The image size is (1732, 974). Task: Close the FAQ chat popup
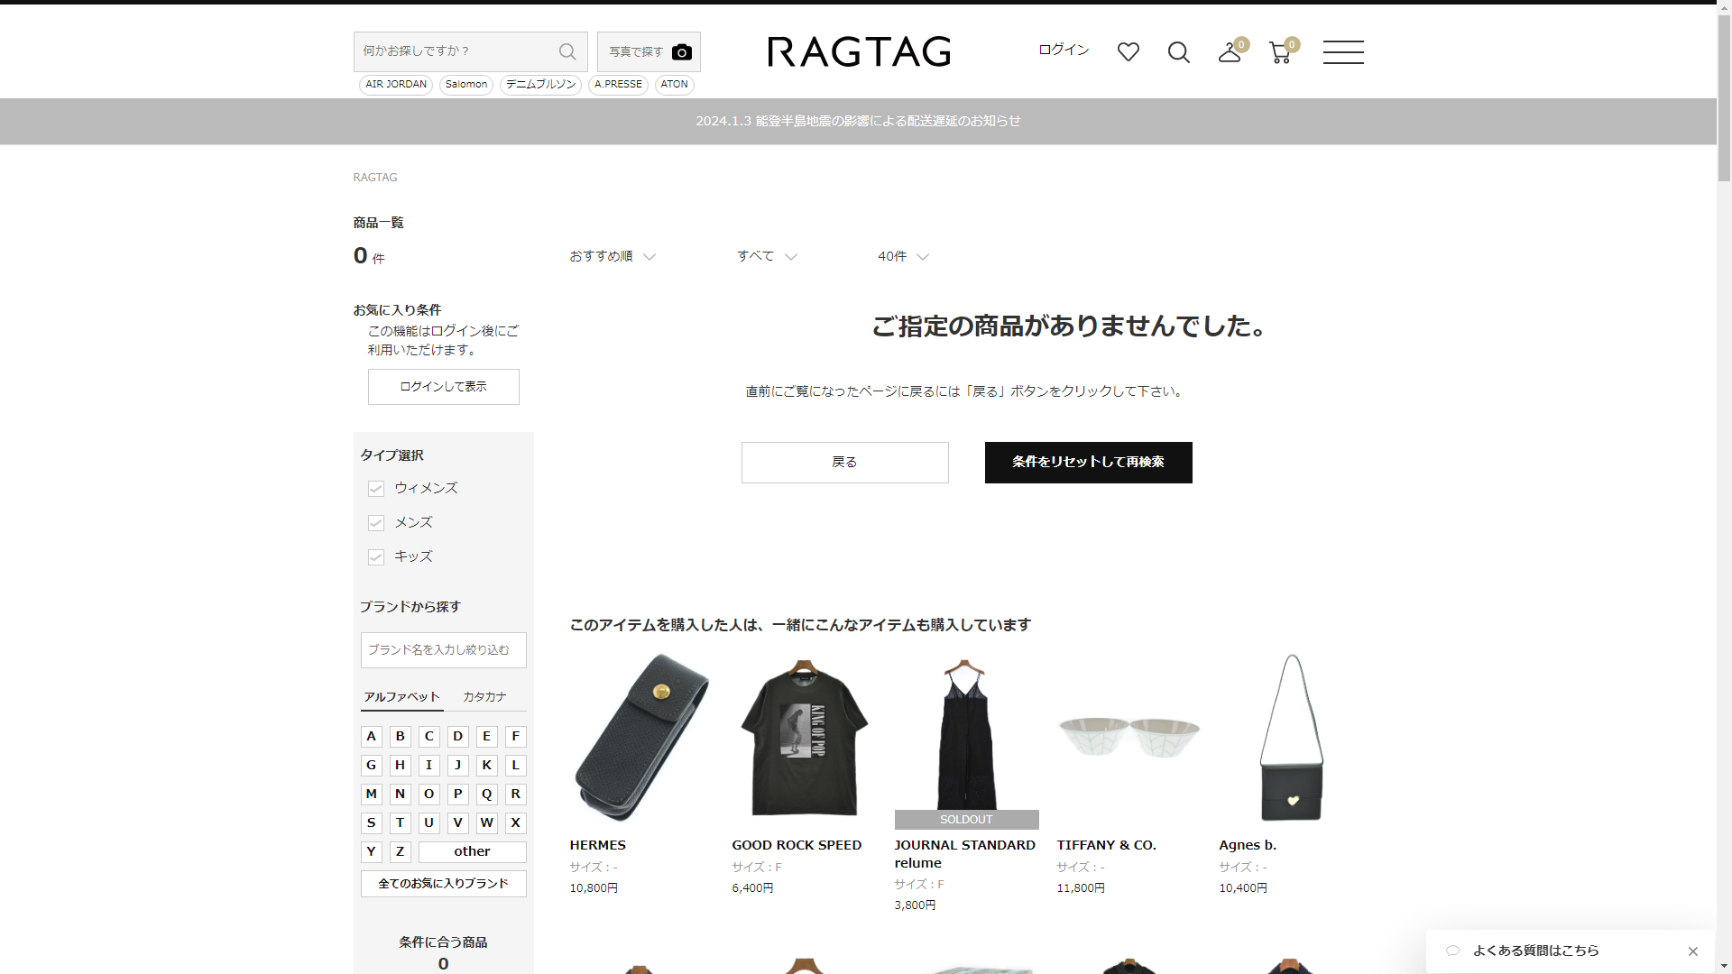point(1692,951)
